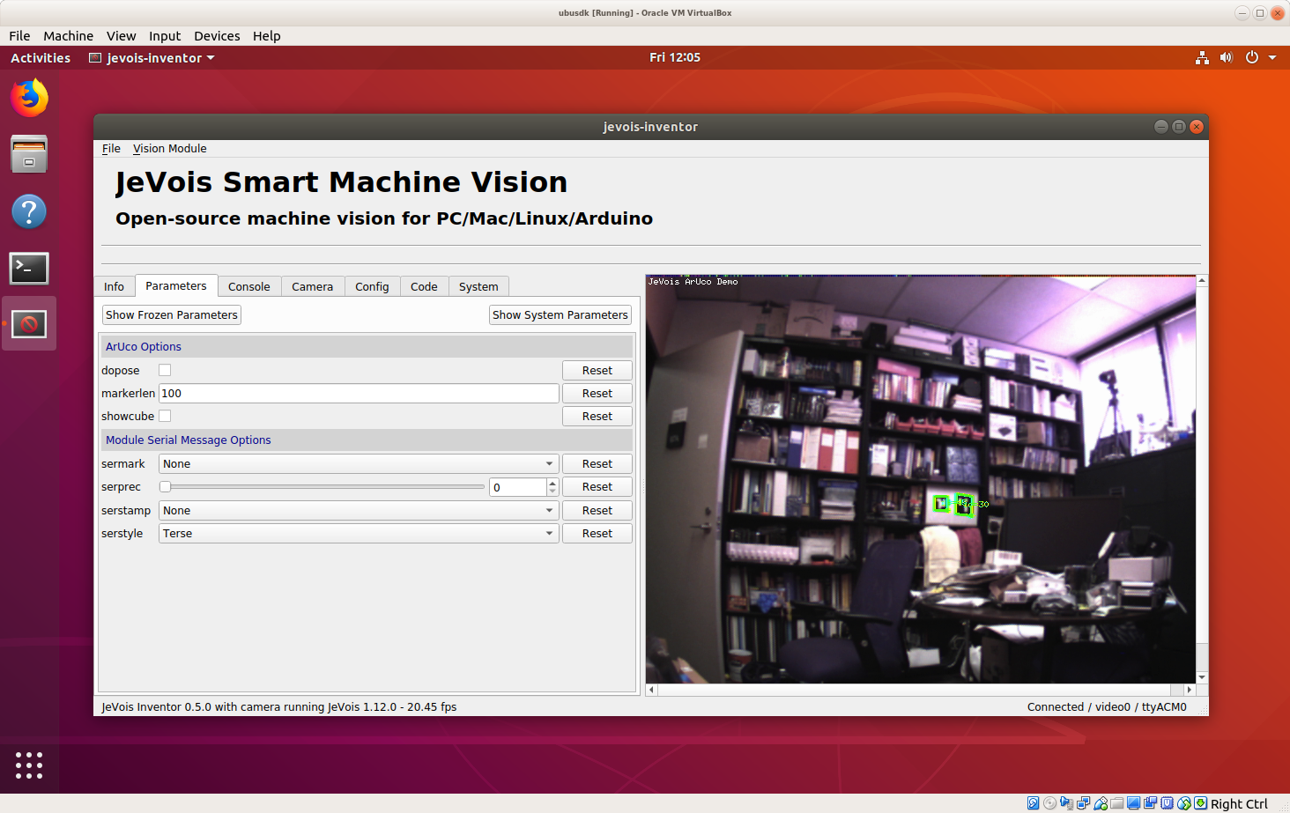Open the Files manager dock icon
The image size is (1290, 813).
click(29, 154)
